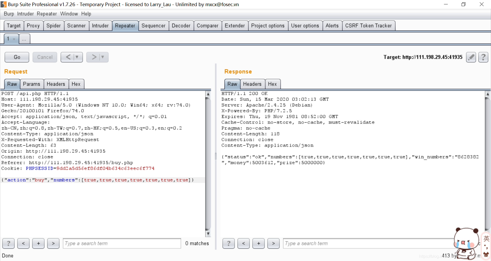Show response Headers view
Viewport: 491px width, 261px height.
click(252, 84)
